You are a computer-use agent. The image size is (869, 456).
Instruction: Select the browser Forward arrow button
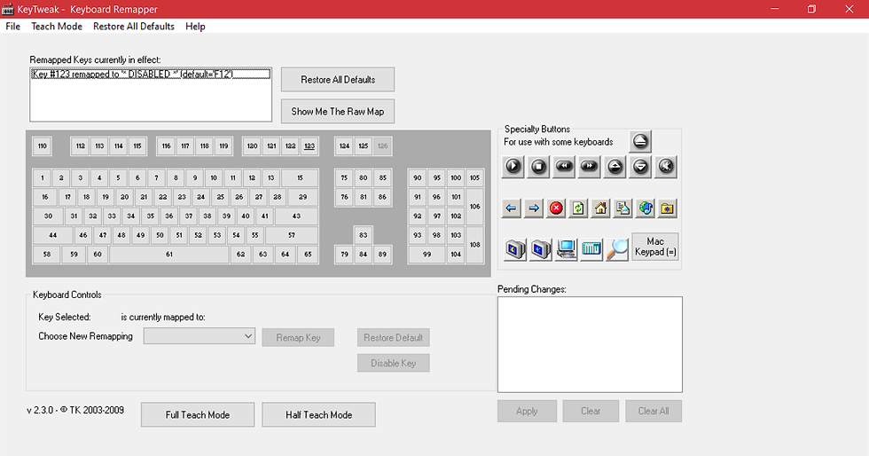pyautogui.click(x=534, y=208)
